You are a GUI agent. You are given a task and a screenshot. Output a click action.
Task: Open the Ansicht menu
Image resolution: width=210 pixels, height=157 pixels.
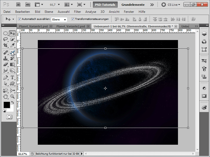[114, 12]
